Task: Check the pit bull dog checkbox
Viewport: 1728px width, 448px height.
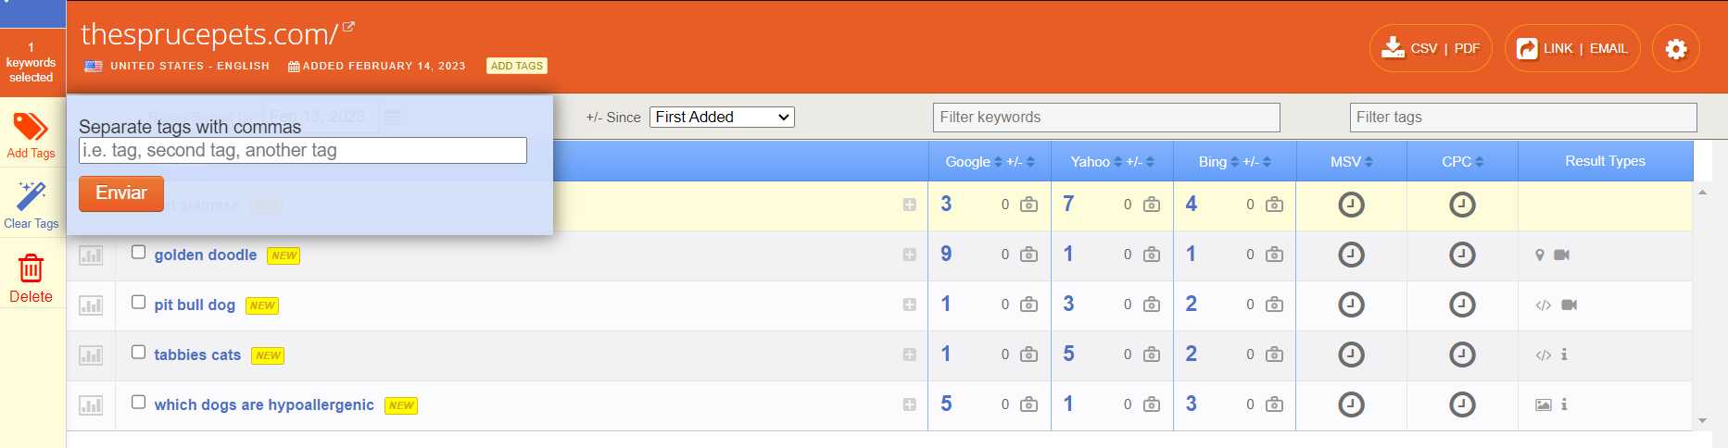Action: click(138, 302)
